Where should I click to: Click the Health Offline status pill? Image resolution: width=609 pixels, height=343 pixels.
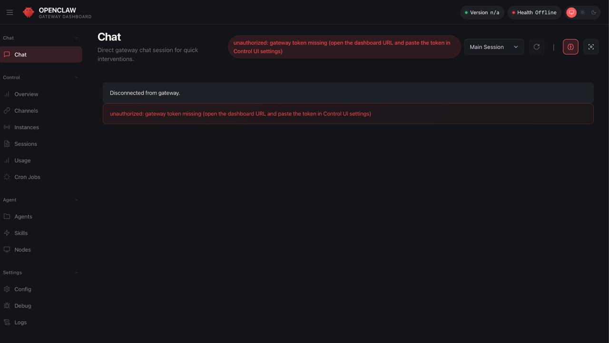(534, 13)
